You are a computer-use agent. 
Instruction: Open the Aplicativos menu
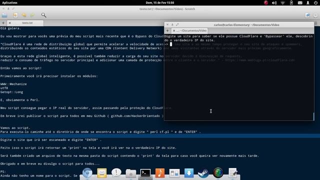coord(10,2)
